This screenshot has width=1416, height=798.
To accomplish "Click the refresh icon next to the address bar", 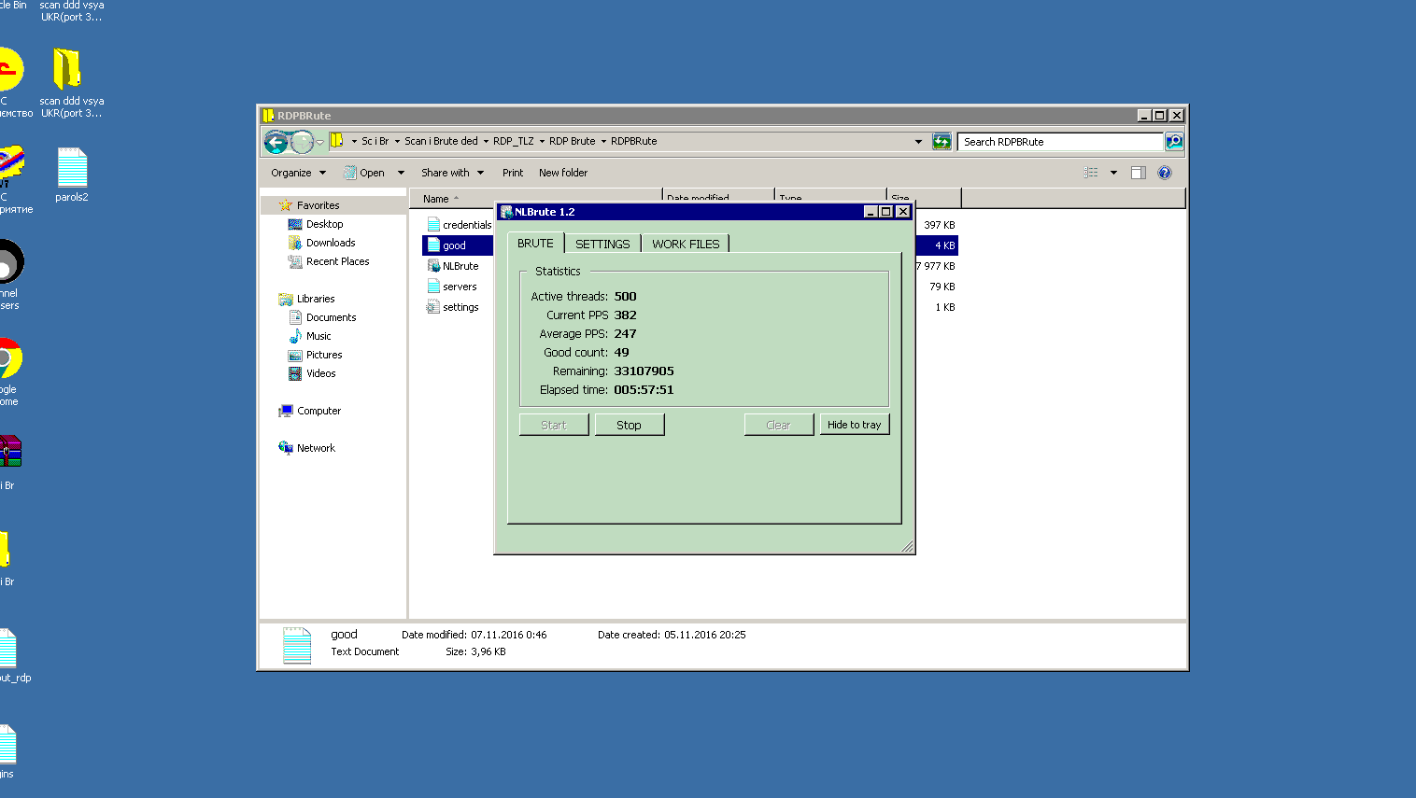I will (x=942, y=142).
